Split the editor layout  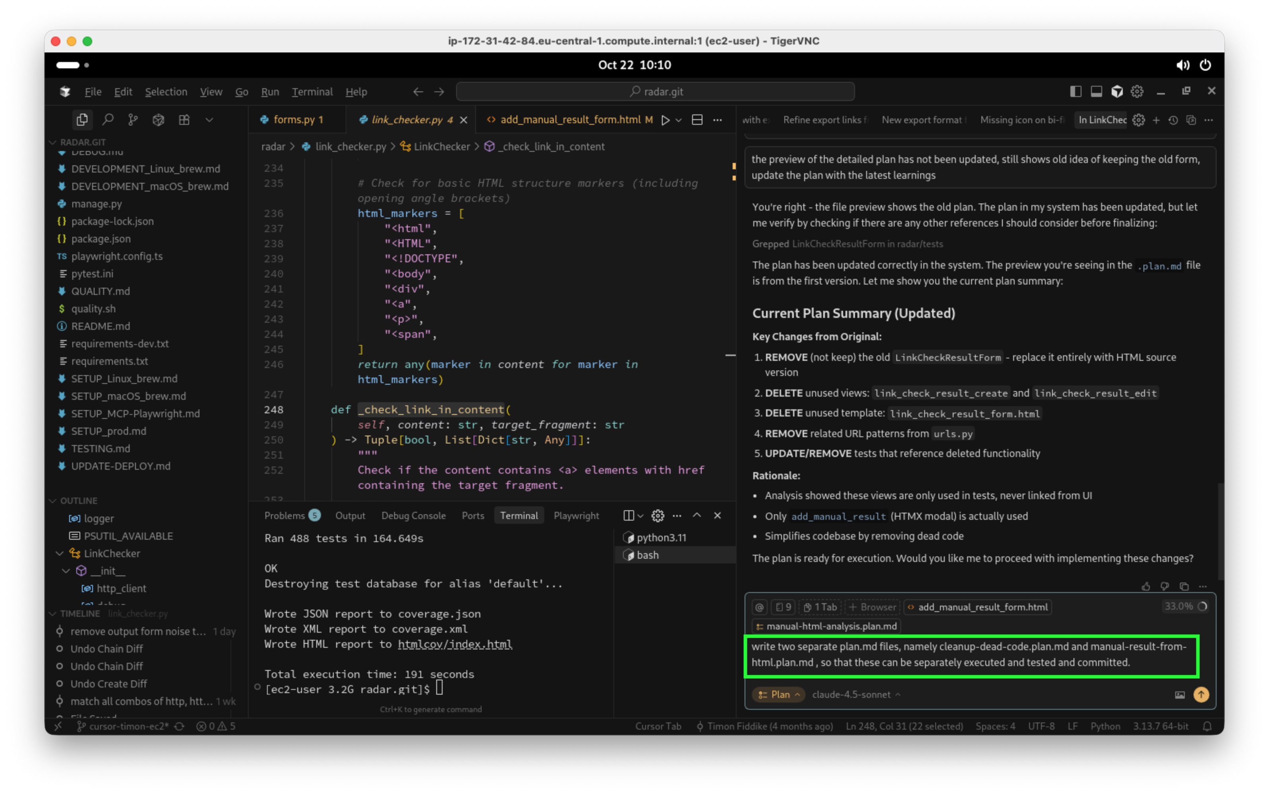click(697, 120)
